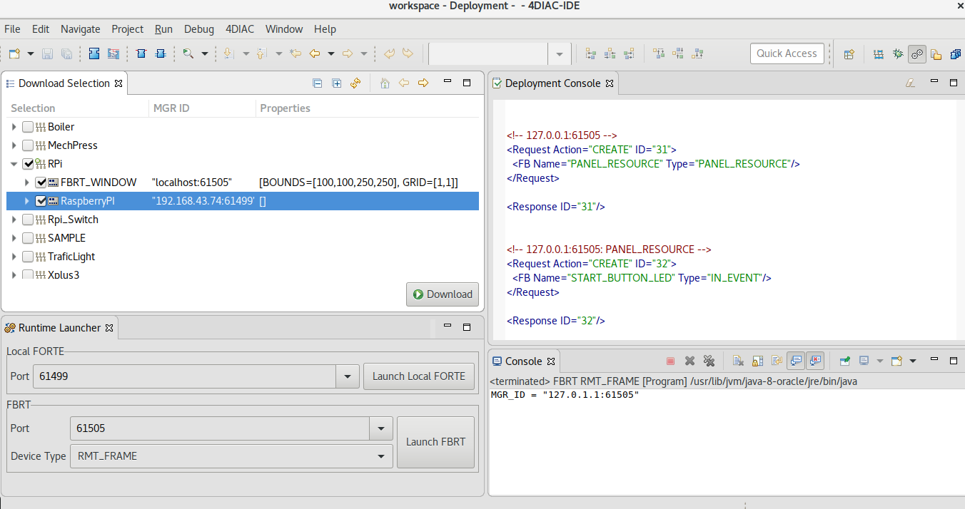965x509 pixels.
Task: Clear the Deployment Console with eraser icon
Action: (910, 83)
